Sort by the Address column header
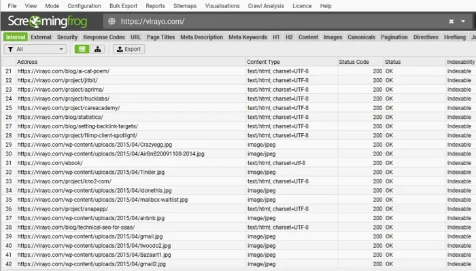476x271 pixels. [x=131, y=62]
